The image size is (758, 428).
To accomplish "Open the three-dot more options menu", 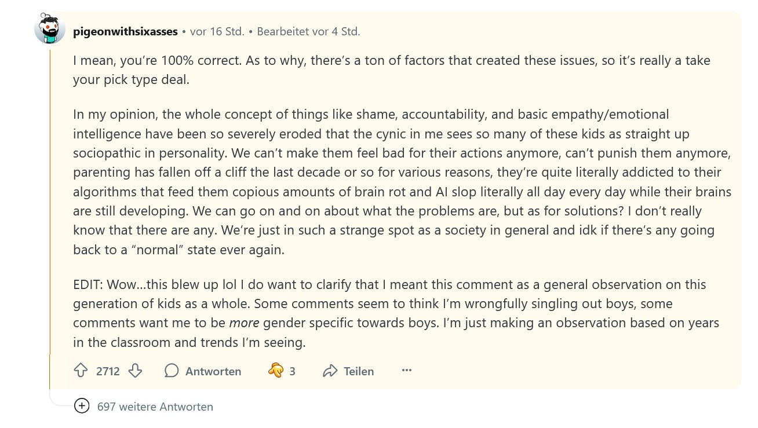I will (x=407, y=371).
